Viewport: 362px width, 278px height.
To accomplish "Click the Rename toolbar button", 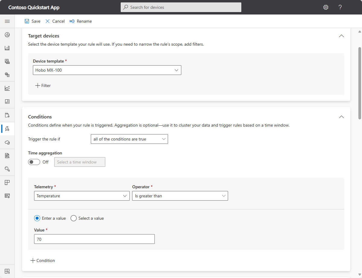I will [81, 21].
